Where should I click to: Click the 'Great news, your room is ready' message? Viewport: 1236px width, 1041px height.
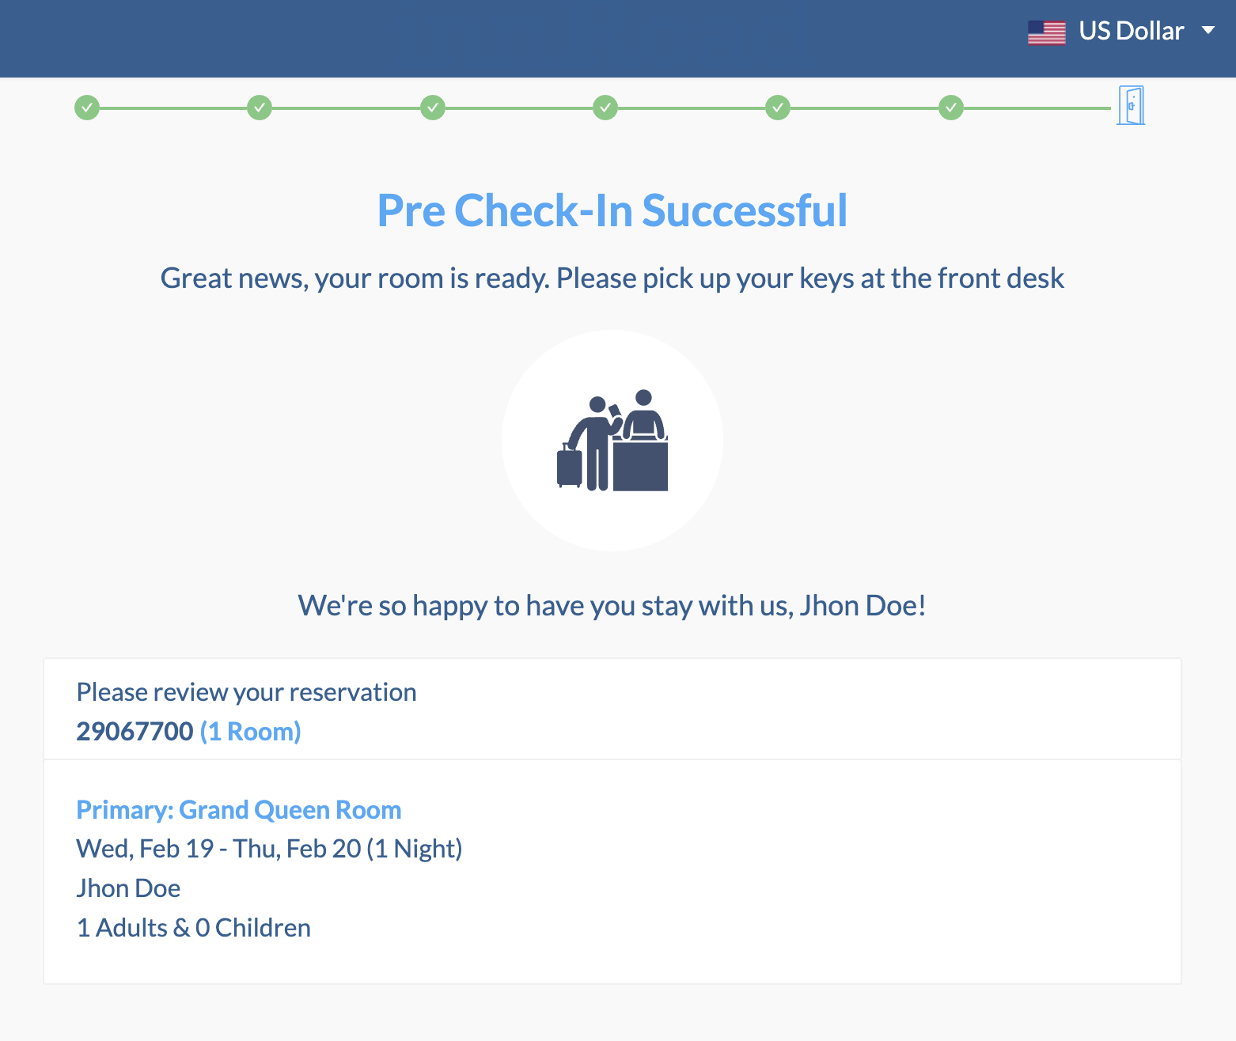click(x=612, y=278)
